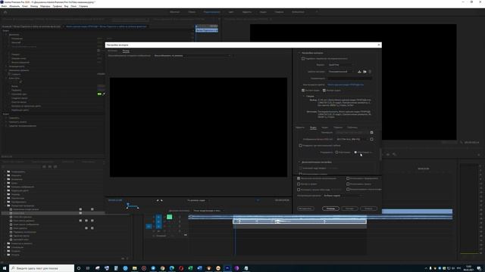Click the export settings vertical scrollbar
The image size is (485, 272).
(380, 154)
